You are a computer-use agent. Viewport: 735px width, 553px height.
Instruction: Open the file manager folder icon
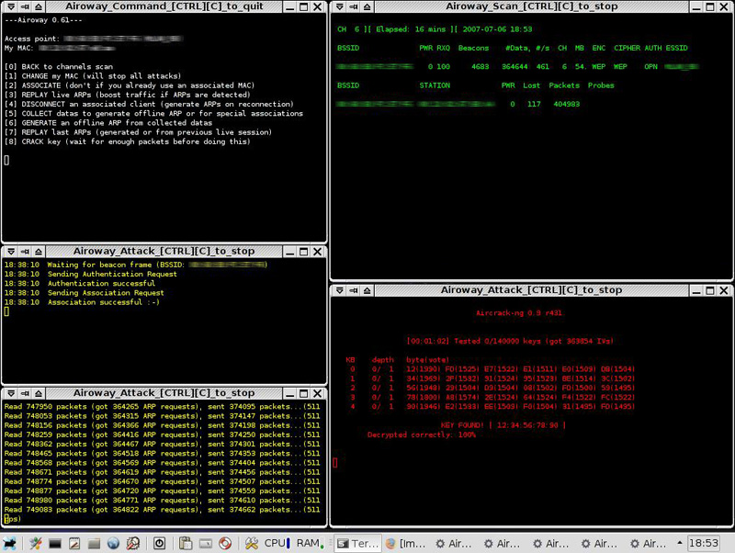pyautogui.click(x=94, y=543)
